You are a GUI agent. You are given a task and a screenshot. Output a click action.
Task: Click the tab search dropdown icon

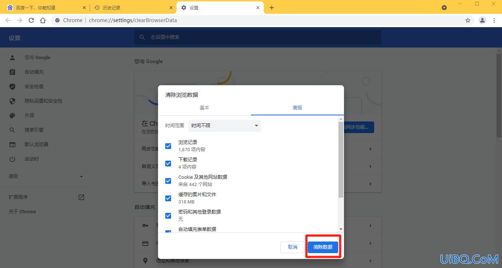(x=444, y=8)
